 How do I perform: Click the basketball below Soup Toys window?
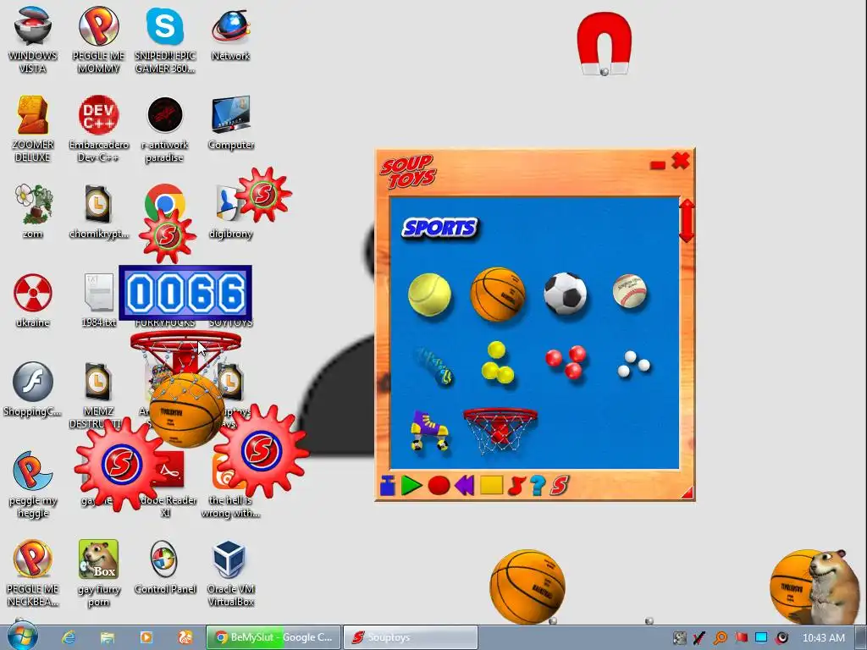pos(527,586)
